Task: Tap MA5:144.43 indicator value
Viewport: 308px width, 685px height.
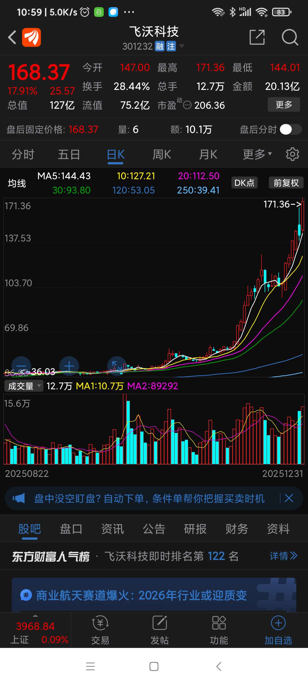Action: (64, 176)
